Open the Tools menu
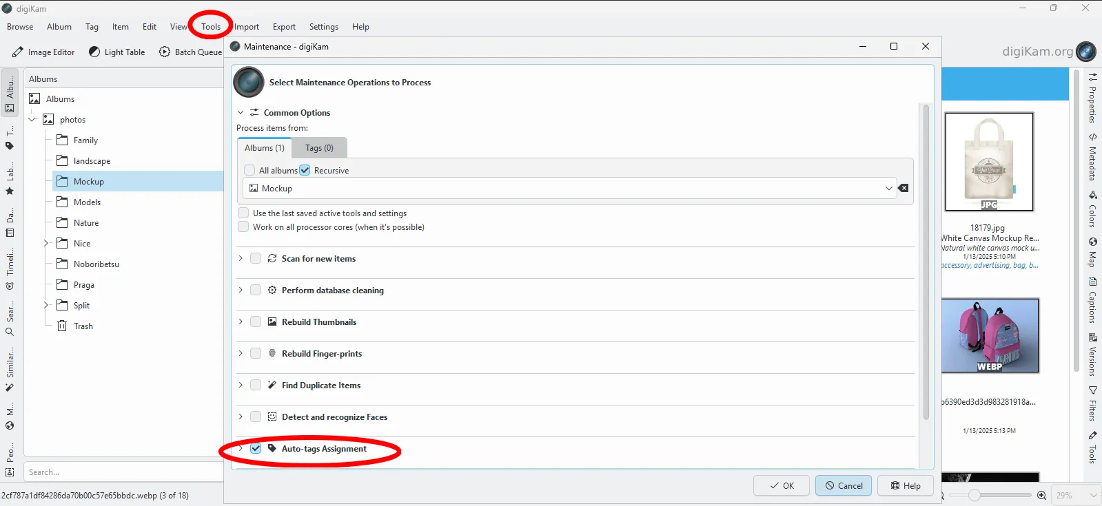Viewport: 1102px width, 506px height. pyautogui.click(x=211, y=27)
